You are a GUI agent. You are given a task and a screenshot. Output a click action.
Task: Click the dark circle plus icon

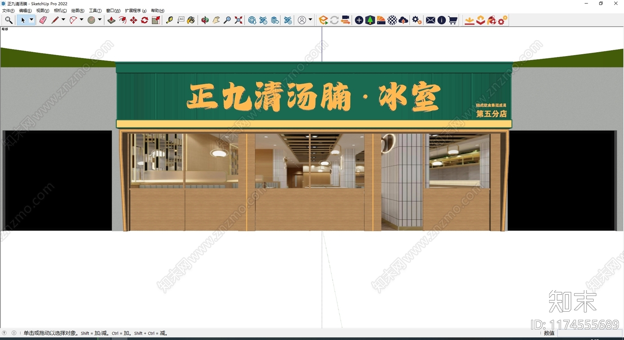click(x=359, y=20)
